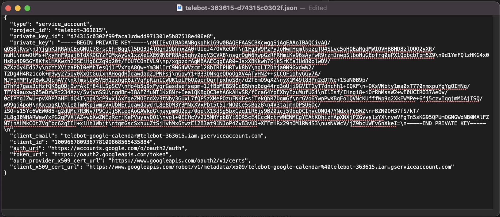Click the key line starting with iSQ+s15Yc6WEW085
This screenshot has height=217, width=500.
[x=212, y=111]
